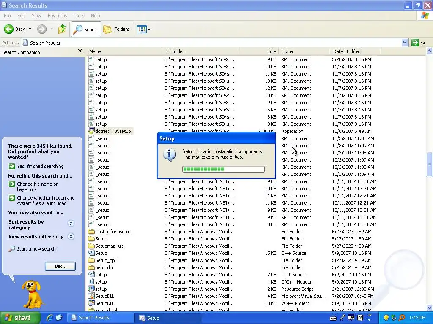Screen dimensions: 433x324
Task: Click the scrollbar up arrow
Action: point(430,51)
